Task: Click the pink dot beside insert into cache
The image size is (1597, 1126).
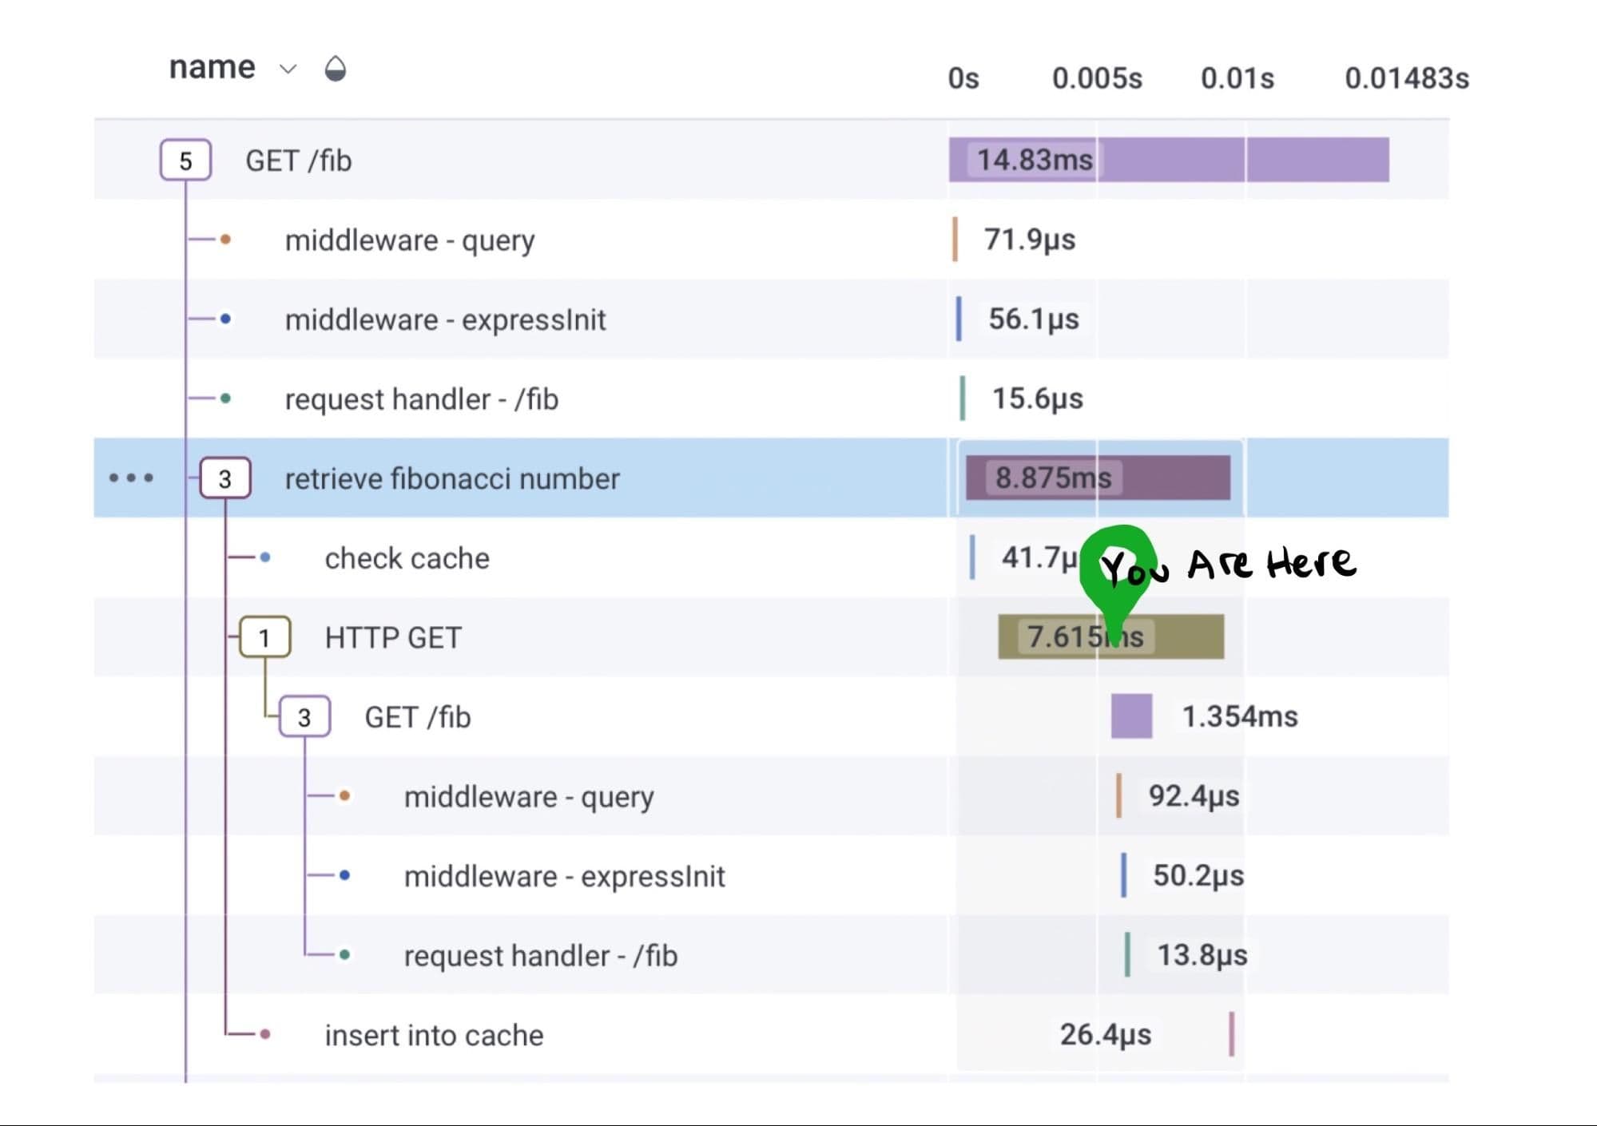Action: pos(264,1033)
